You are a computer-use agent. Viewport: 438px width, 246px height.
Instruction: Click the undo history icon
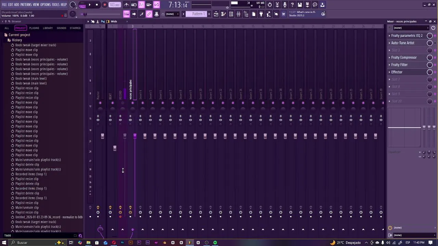(270, 5)
